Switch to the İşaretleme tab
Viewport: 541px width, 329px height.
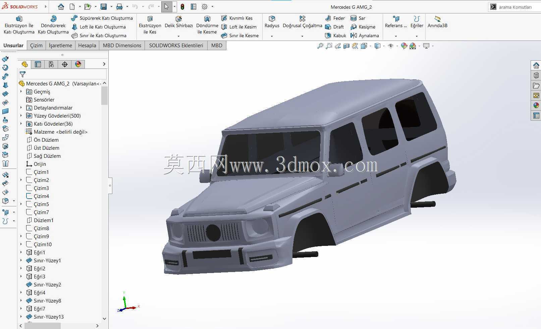(x=60, y=46)
